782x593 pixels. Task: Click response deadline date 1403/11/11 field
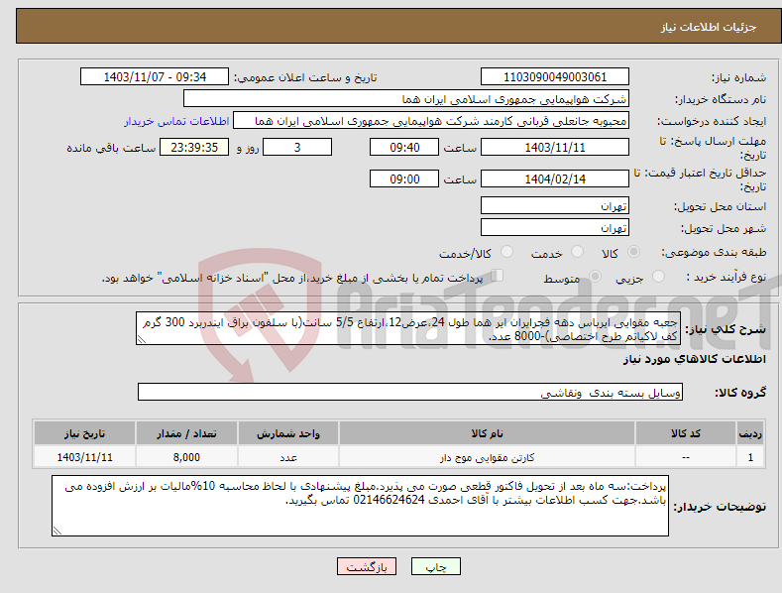coord(555,147)
